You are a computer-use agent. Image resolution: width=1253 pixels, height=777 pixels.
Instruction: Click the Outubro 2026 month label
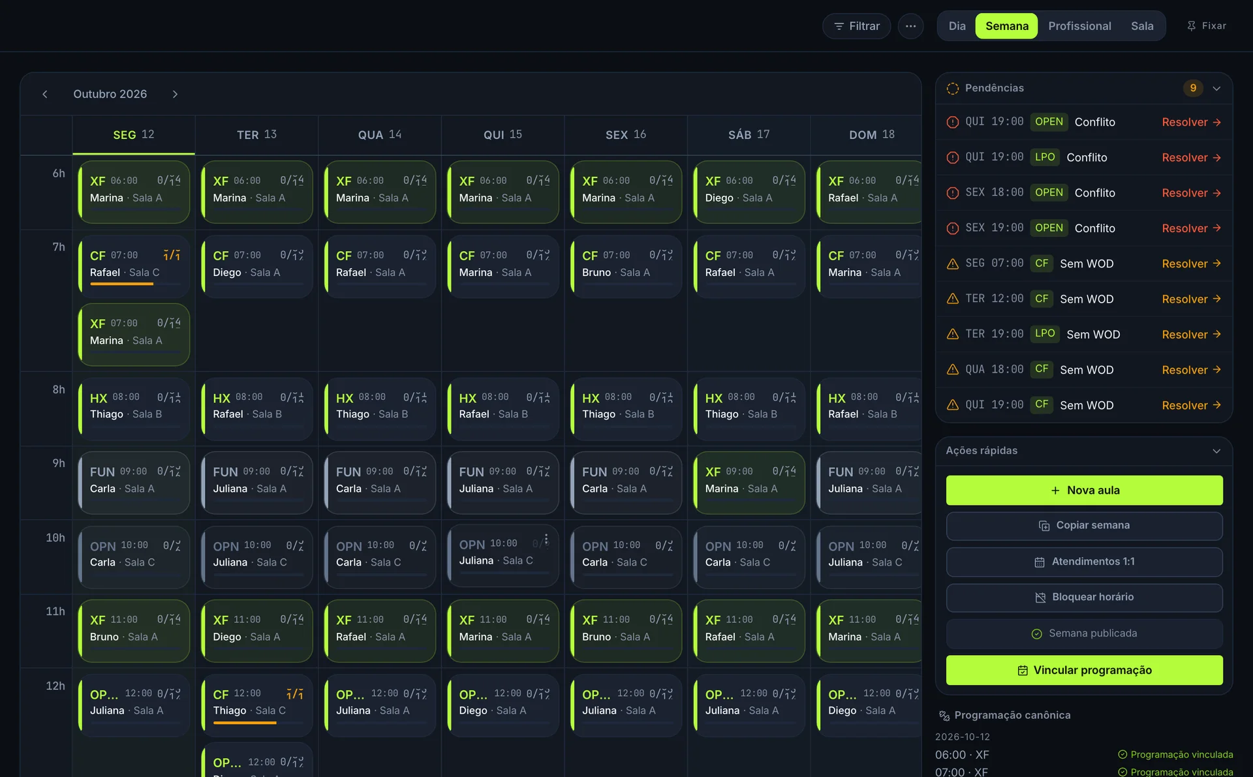pyautogui.click(x=110, y=94)
